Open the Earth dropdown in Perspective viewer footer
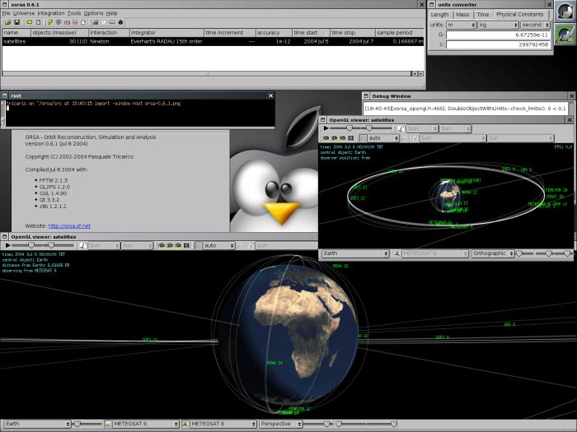This screenshot has width=577, height=432. coord(37,424)
